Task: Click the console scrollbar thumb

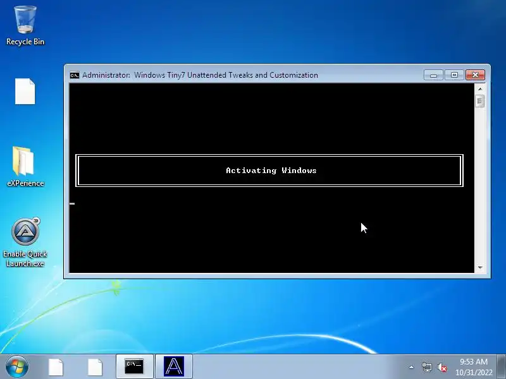Action: pos(480,101)
